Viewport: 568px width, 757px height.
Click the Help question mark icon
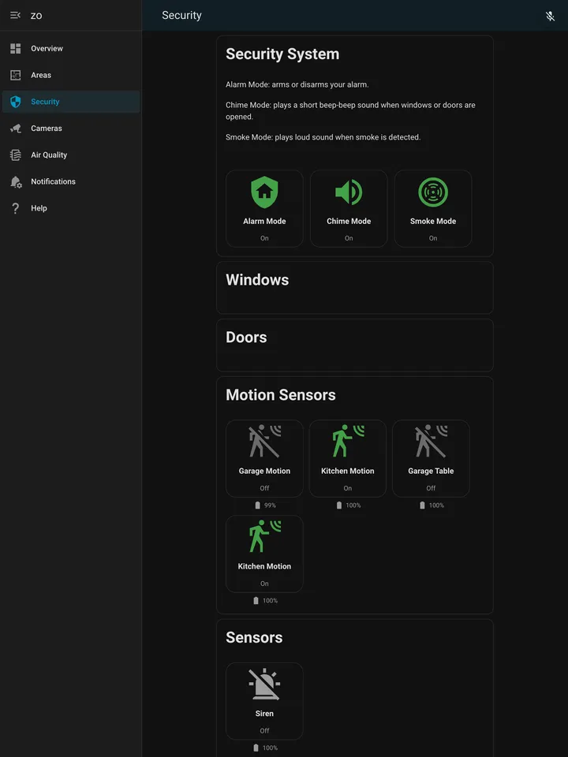click(x=16, y=208)
